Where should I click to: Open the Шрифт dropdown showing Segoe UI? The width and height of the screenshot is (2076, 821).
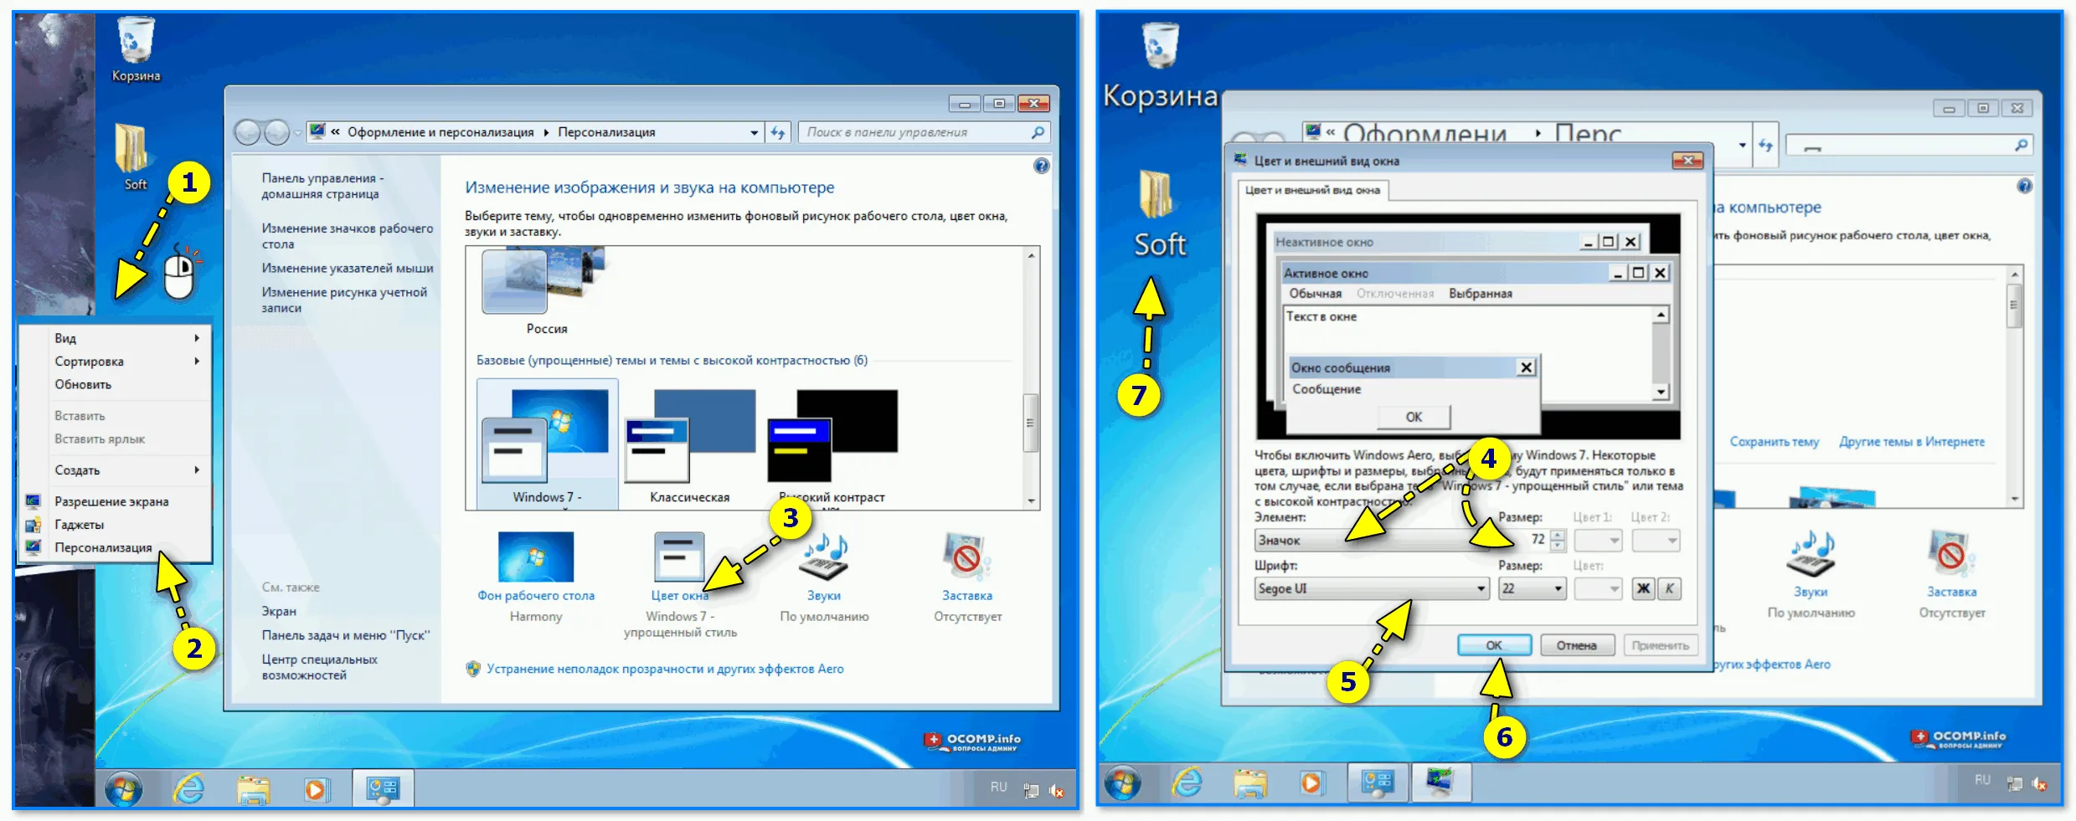[1372, 588]
